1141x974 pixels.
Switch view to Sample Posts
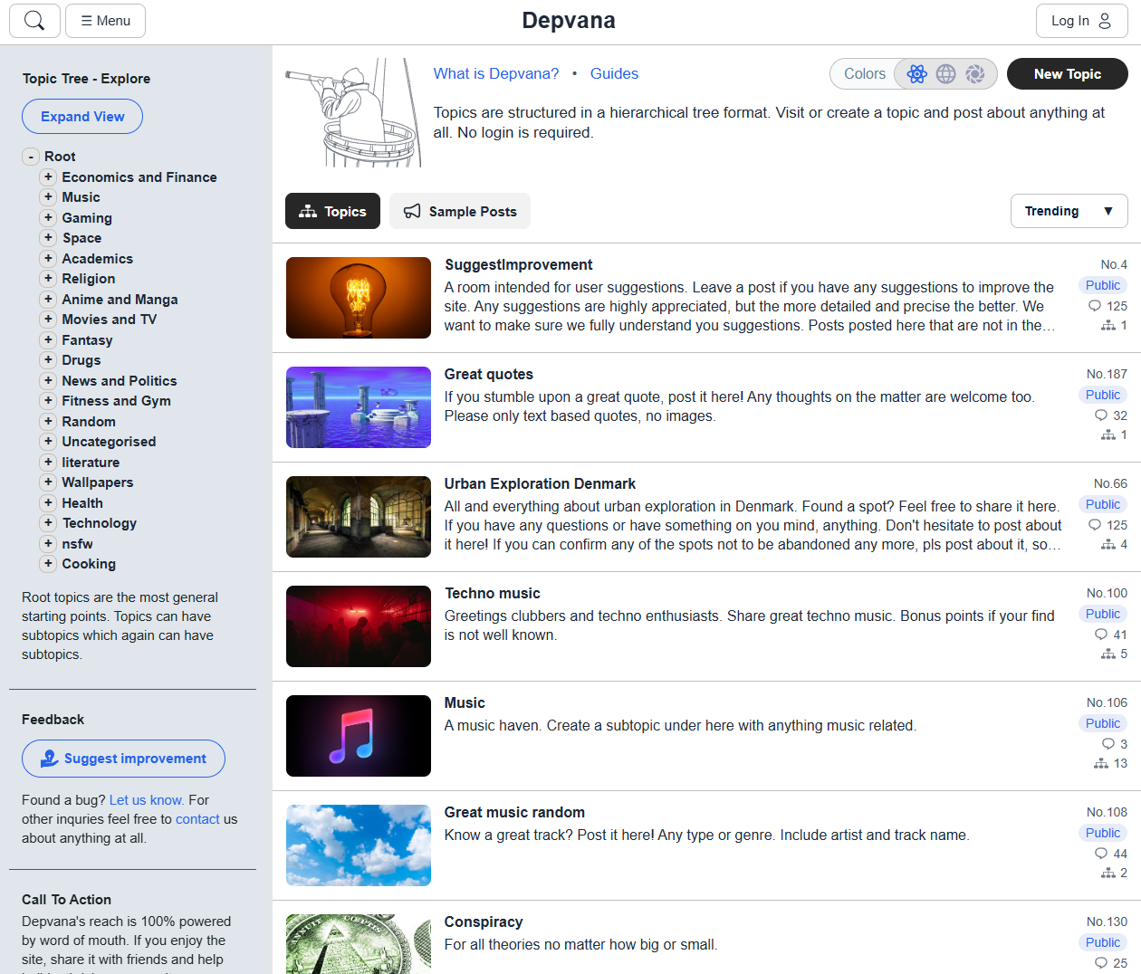tap(459, 211)
